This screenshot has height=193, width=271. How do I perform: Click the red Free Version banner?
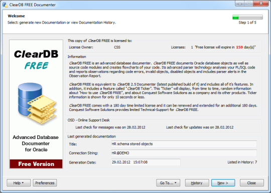coord(36,164)
